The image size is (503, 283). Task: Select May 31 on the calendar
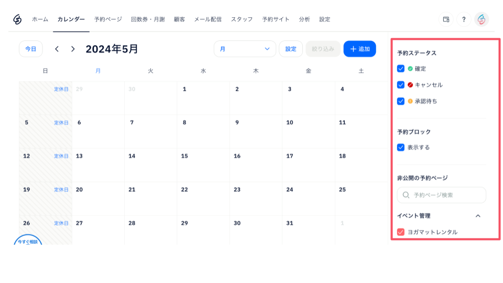click(x=309, y=231)
